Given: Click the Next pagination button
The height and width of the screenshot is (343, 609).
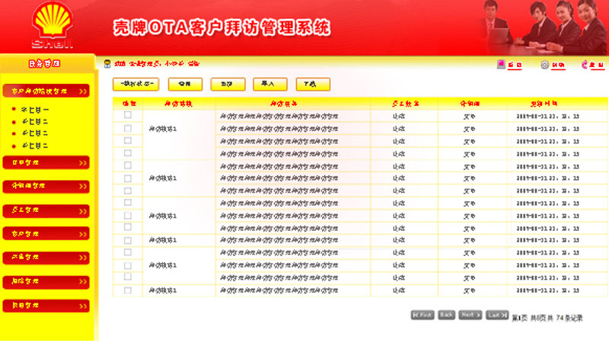Looking at the screenshot, I should tap(470, 315).
